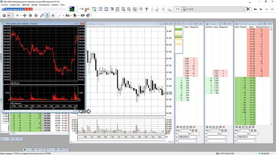The image size is (276, 155).
Task: Open the Расширения menu
Action: [44, 5]
